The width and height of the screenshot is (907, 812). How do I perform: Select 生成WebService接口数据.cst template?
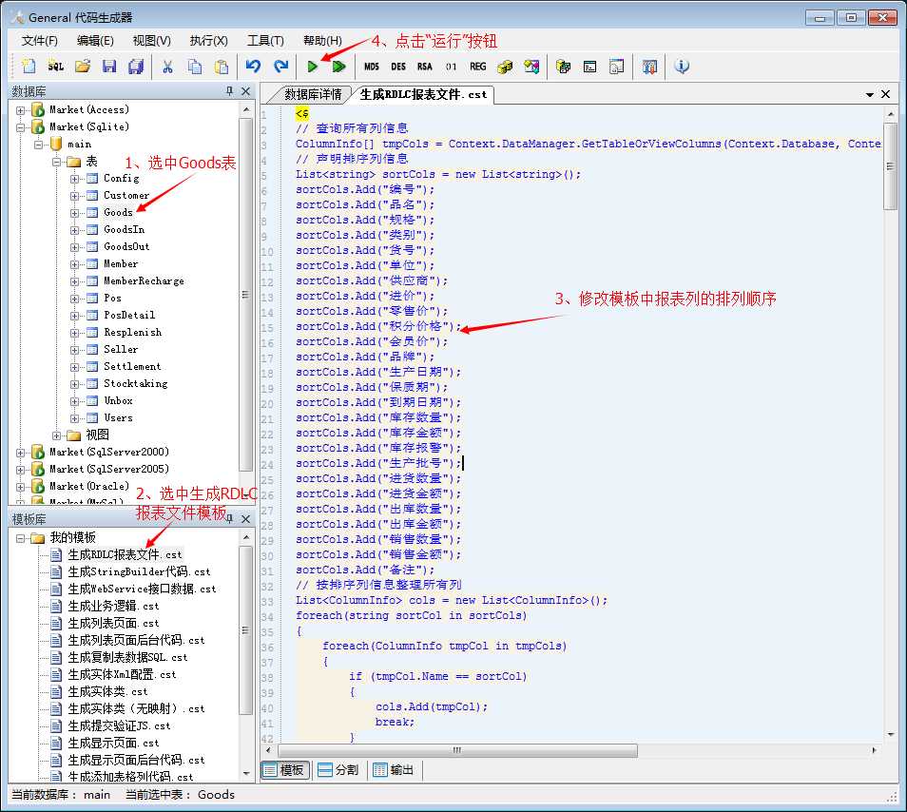(142, 589)
